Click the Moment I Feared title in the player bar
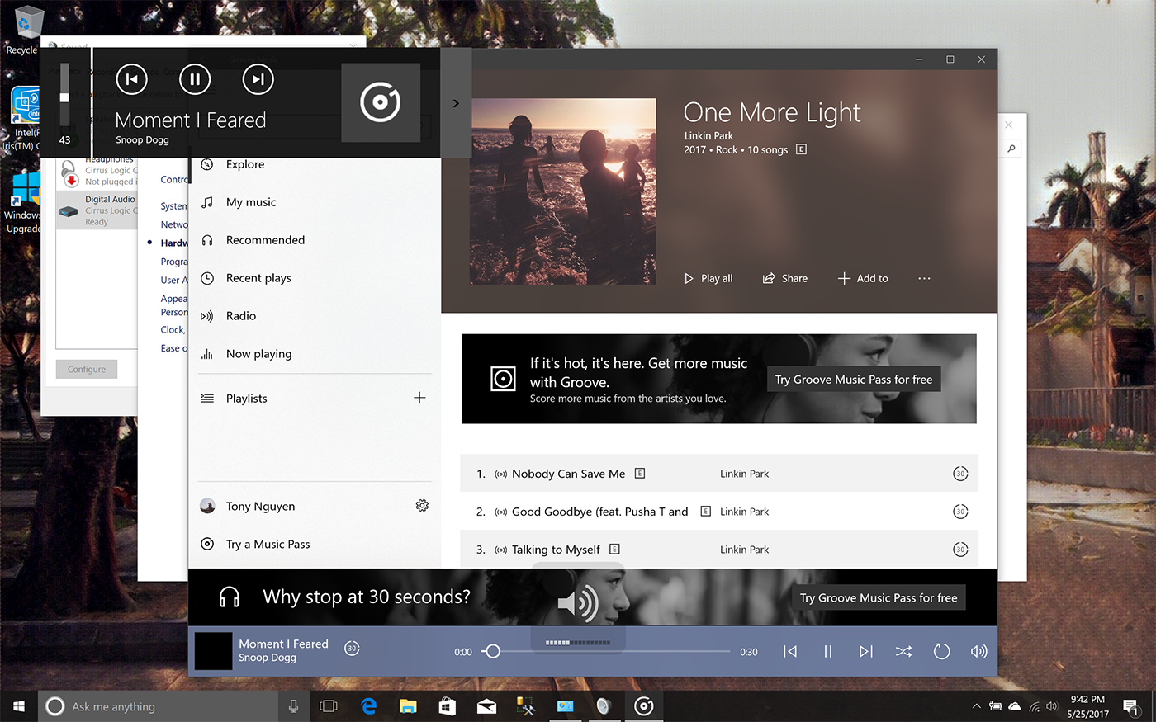1156x722 pixels. click(x=283, y=644)
